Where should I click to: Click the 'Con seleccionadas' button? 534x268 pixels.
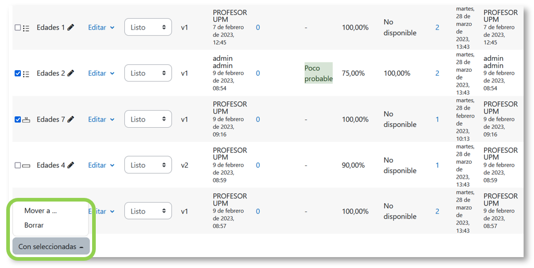51,247
